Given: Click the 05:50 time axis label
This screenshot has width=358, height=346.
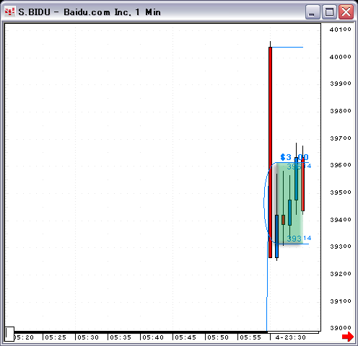Looking at the screenshot, I should pos(218,337).
